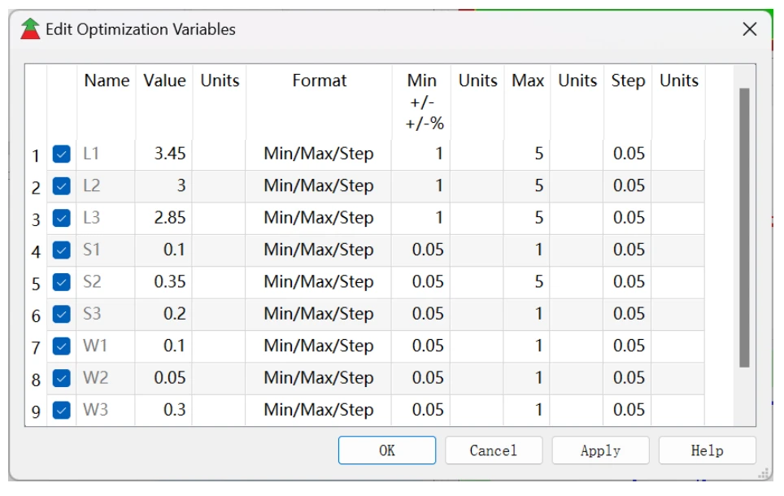Toggle the L3 variable checkbox

coord(61,218)
